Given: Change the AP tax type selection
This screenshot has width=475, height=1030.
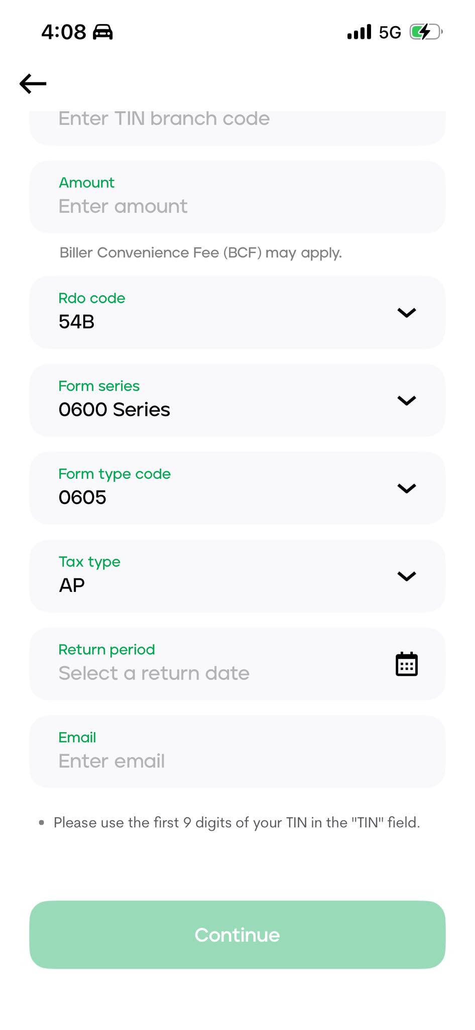Looking at the screenshot, I should [x=237, y=576].
